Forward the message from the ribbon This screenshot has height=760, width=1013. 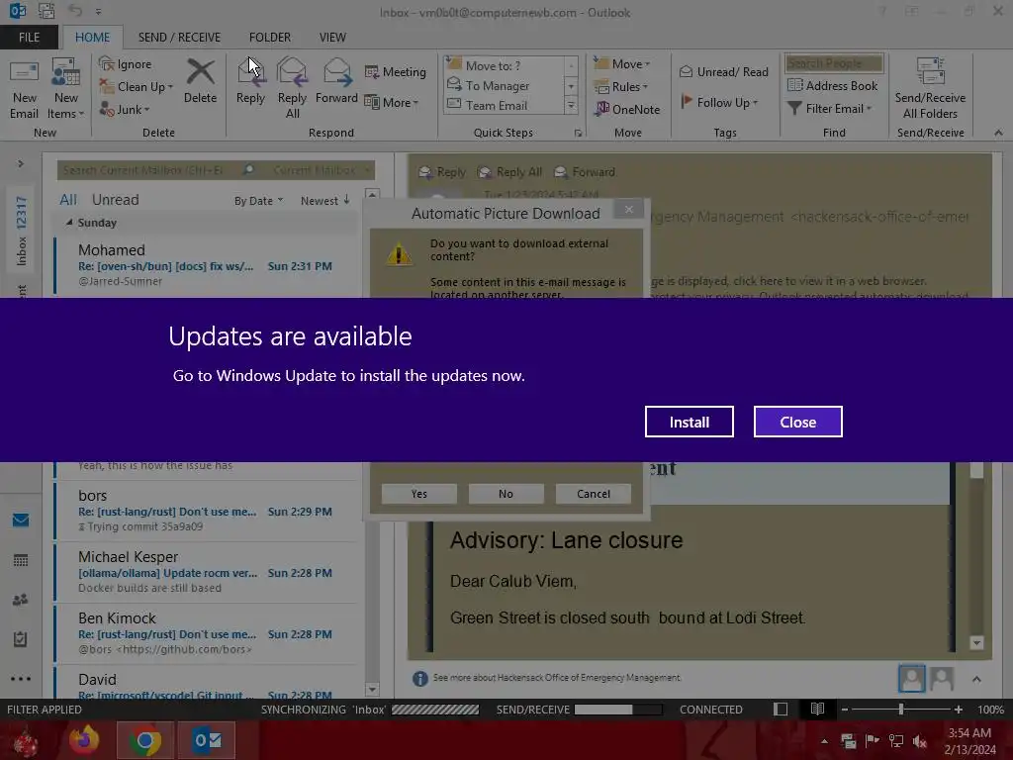[x=336, y=81]
